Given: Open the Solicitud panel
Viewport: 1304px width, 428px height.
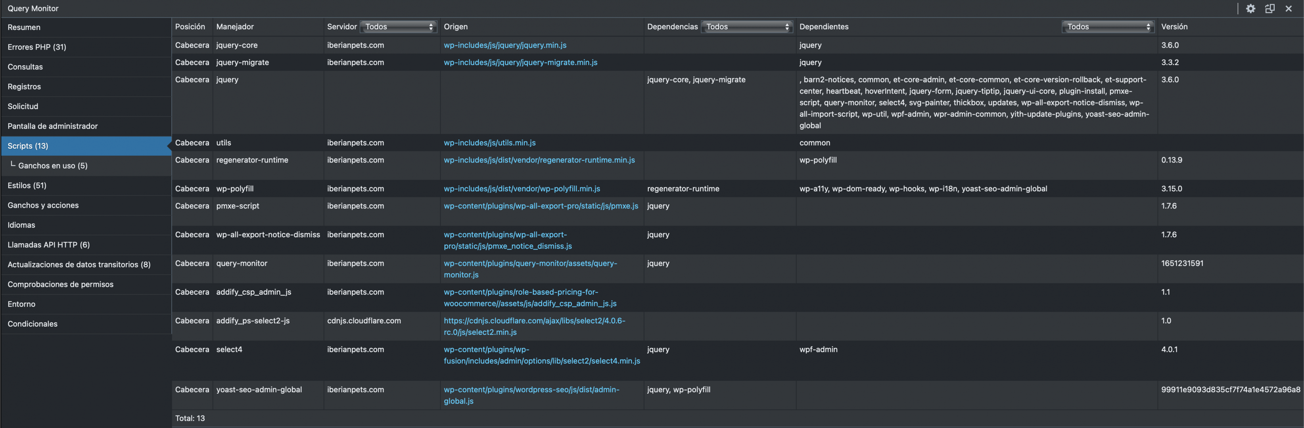Looking at the screenshot, I should (x=86, y=106).
